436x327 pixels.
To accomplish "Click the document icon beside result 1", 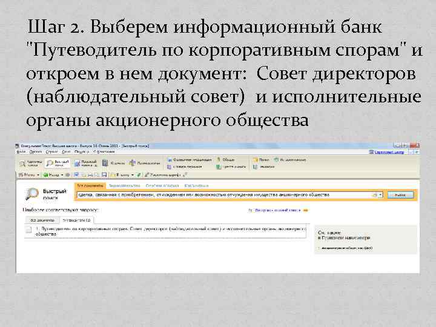I will pos(28,230).
